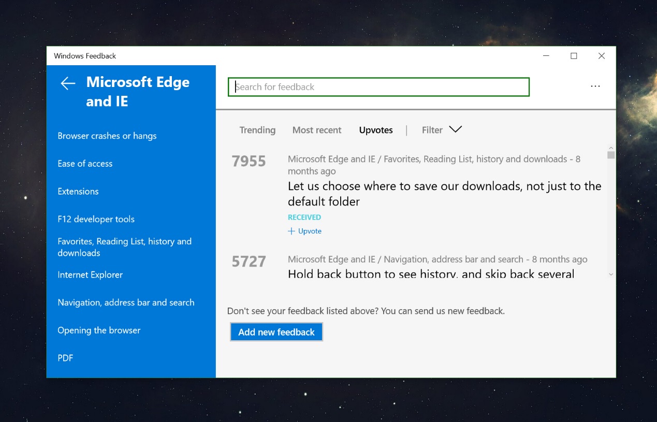
Task: Open feedback titled Hold back button to see history
Action: (431, 273)
